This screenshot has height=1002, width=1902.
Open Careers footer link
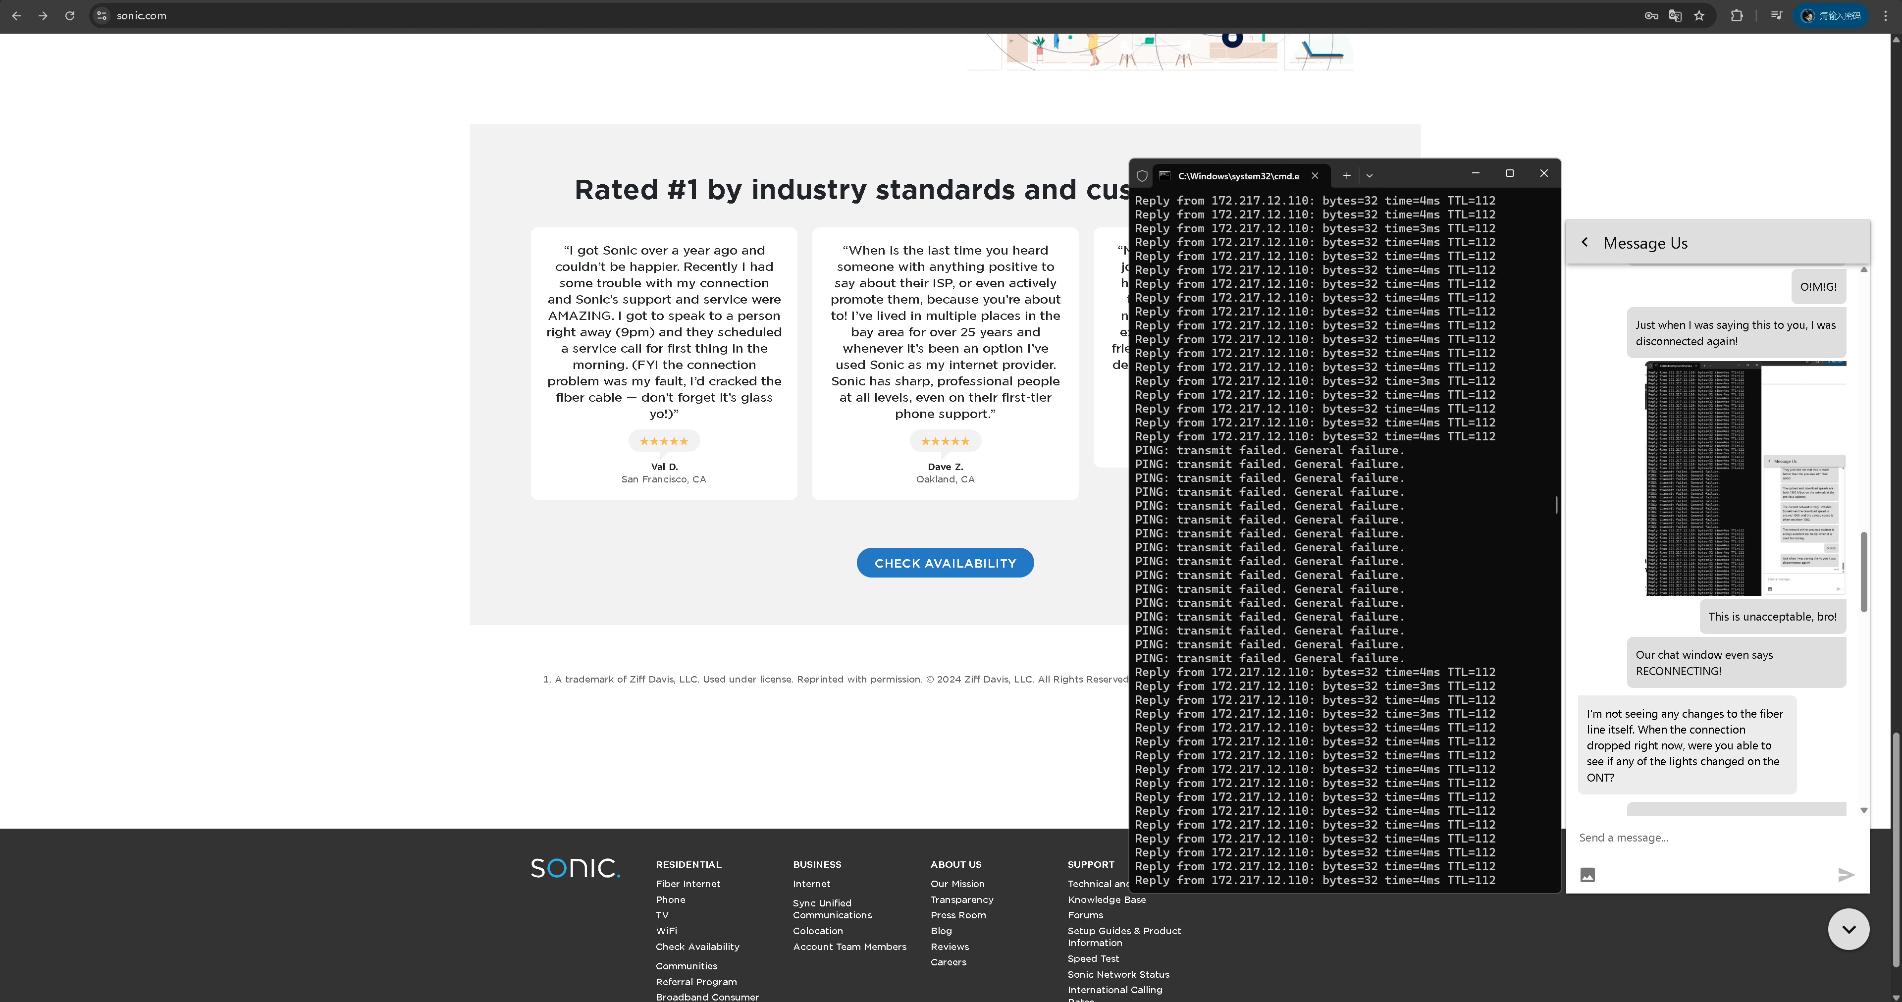pyautogui.click(x=948, y=962)
